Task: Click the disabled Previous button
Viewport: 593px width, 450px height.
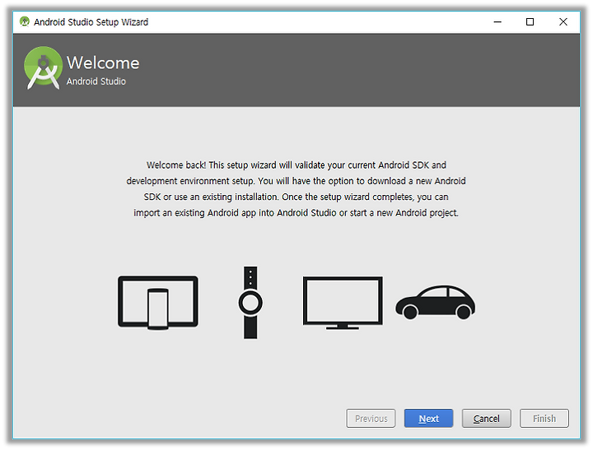Action: (371, 418)
